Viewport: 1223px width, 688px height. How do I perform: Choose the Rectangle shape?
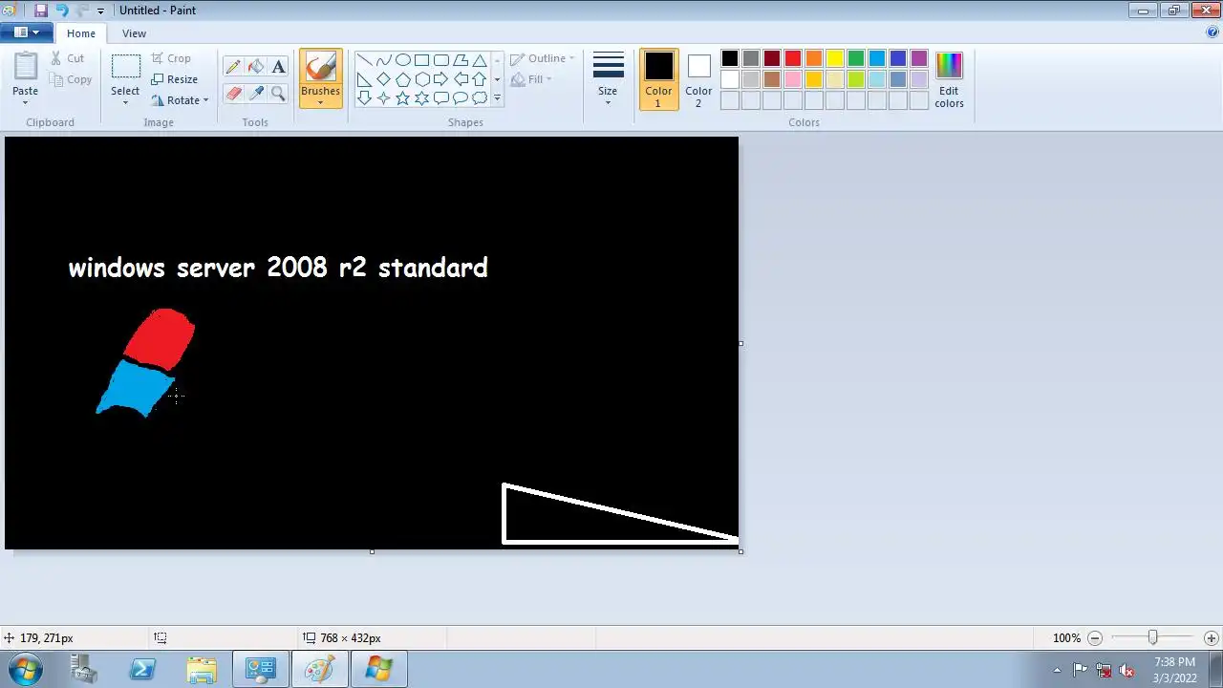(421, 60)
